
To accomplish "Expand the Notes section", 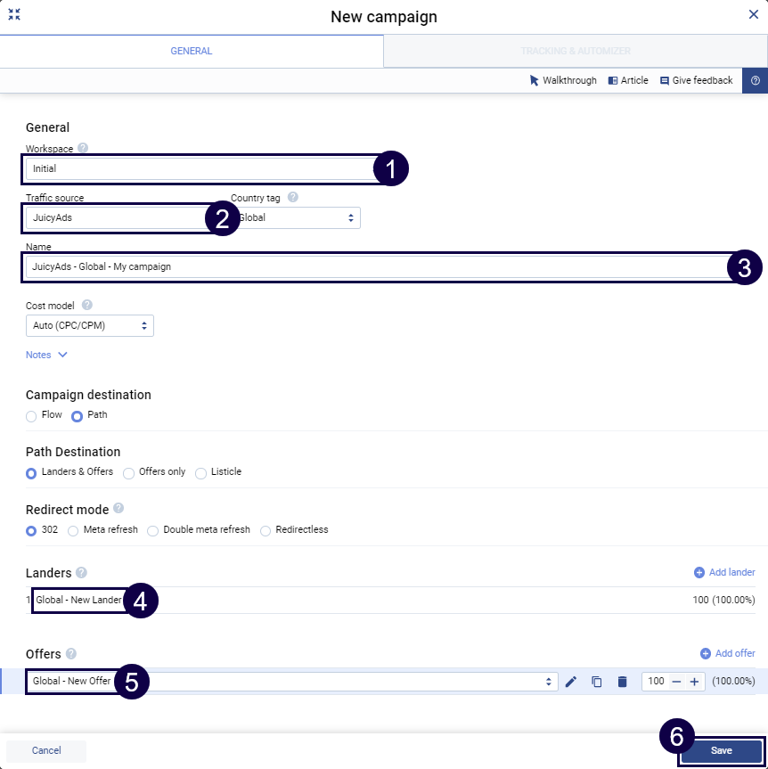I will [x=46, y=355].
